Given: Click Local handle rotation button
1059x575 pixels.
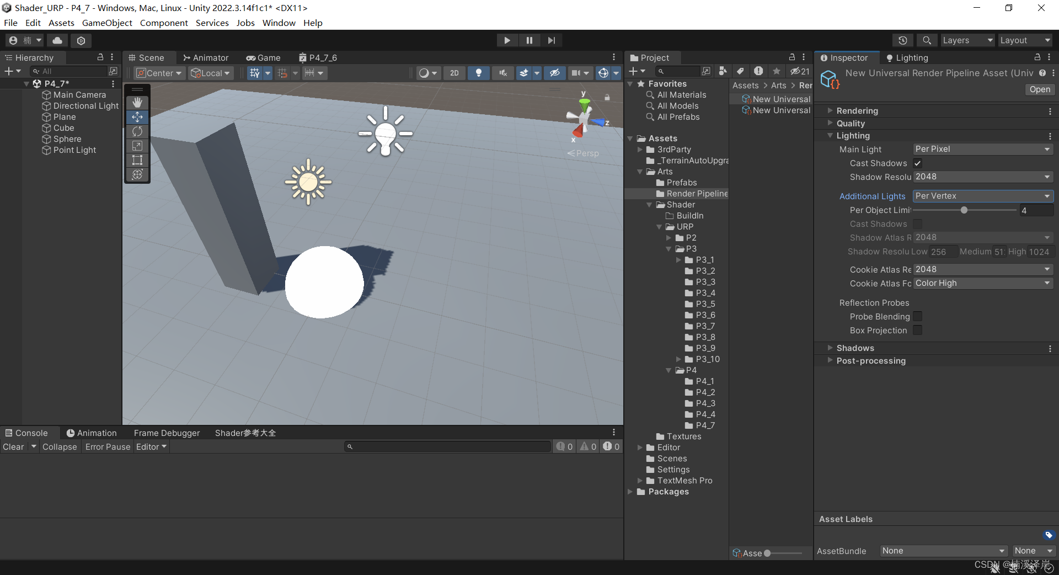Looking at the screenshot, I should pos(210,73).
